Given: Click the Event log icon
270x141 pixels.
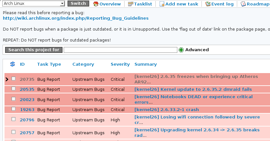Looking at the screenshot, I should point(208,4).
